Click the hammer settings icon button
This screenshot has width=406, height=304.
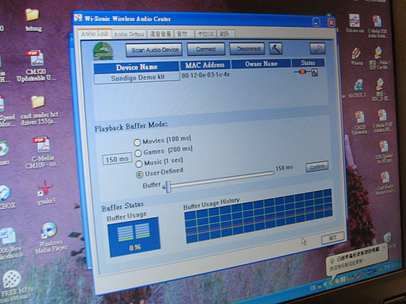pyautogui.click(x=276, y=49)
